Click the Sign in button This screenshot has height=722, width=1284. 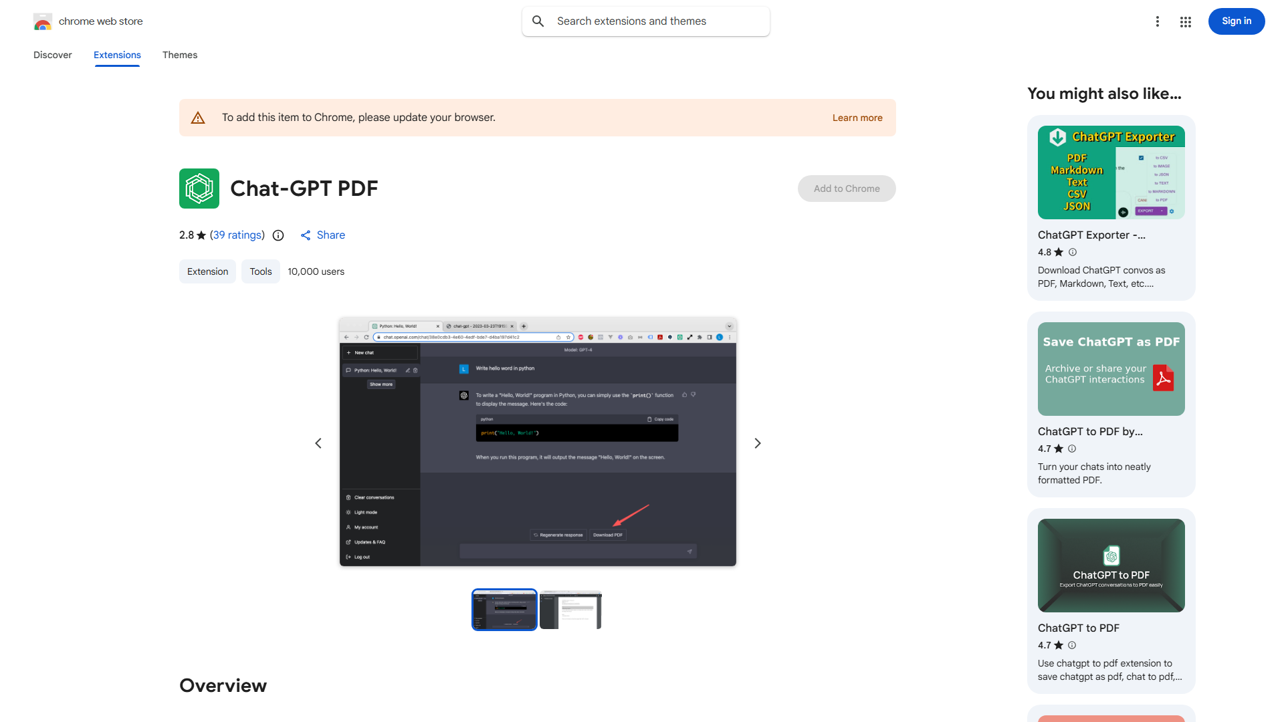coord(1236,21)
